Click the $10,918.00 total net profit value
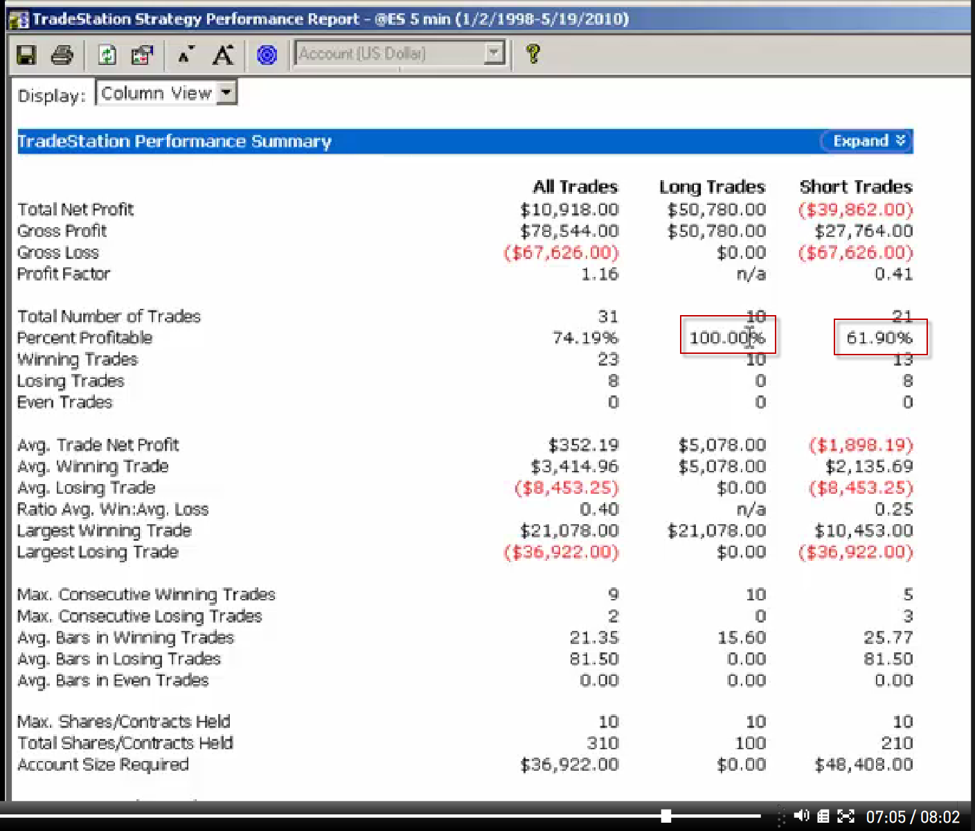975x831 pixels. [x=569, y=209]
